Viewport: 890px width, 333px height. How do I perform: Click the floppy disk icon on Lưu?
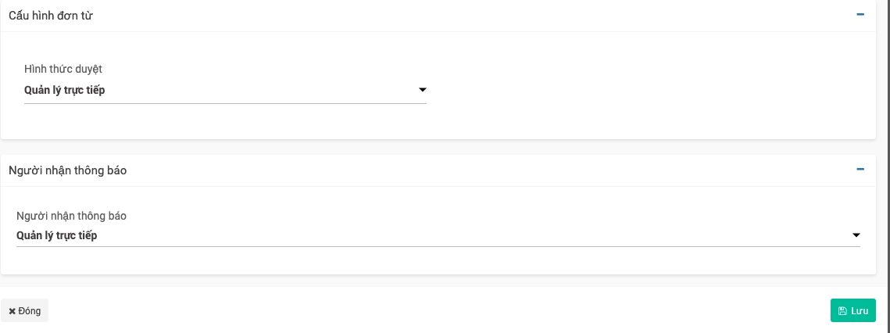pos(842,311)
